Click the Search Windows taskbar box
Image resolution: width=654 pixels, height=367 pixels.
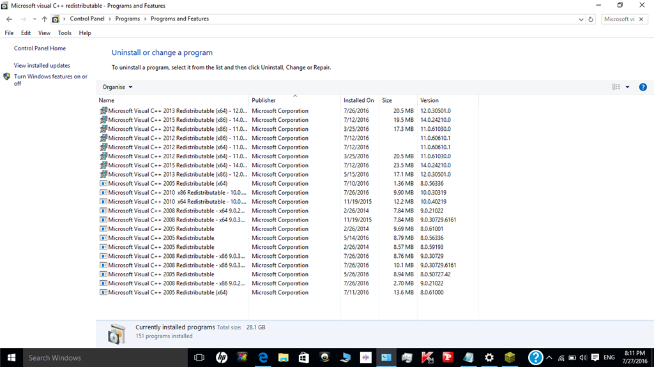(105, 357)
